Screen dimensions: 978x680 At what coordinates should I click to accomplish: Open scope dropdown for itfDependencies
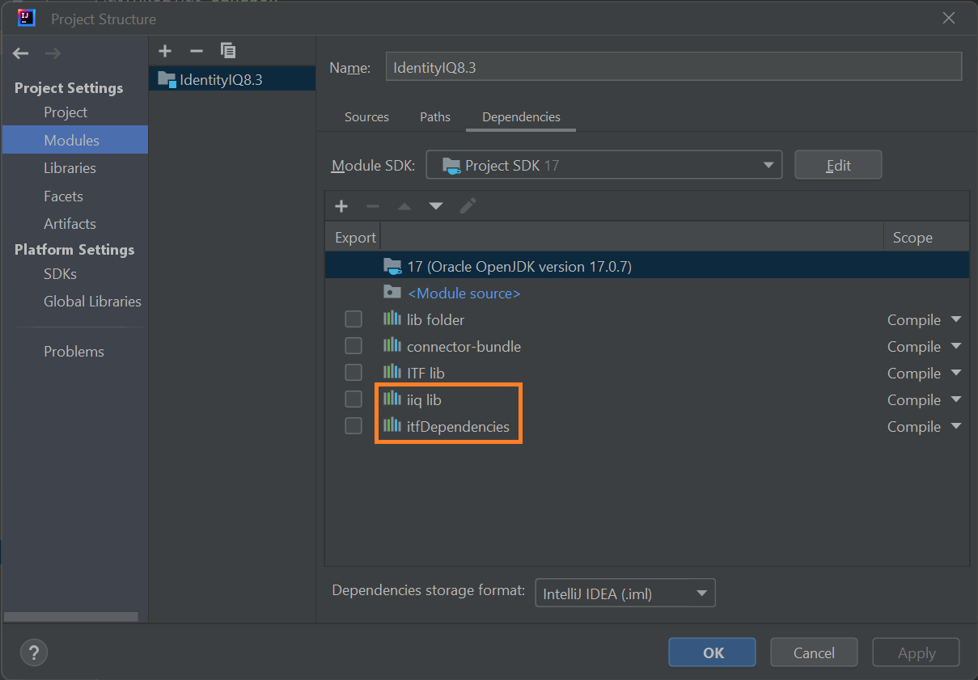pyautogui.click(x=956, y=426)
